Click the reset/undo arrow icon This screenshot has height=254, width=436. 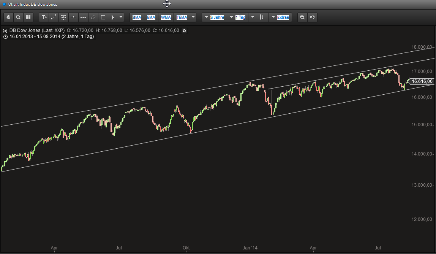(312, 17)
